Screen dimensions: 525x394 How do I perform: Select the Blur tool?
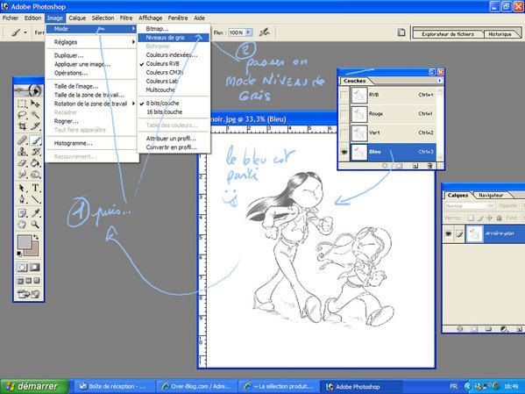pyautogui.click(x=22, y=175)
